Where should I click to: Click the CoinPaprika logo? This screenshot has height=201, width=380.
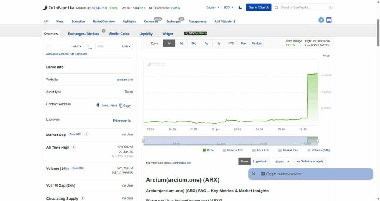[58, 7]
